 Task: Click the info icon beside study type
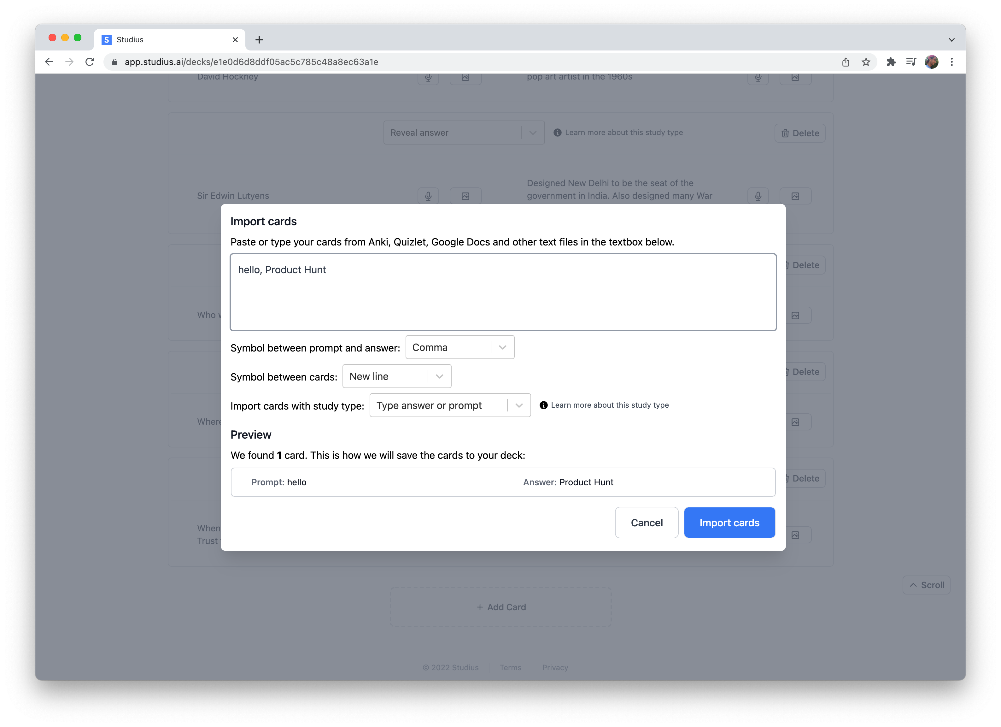coord(543,405)
